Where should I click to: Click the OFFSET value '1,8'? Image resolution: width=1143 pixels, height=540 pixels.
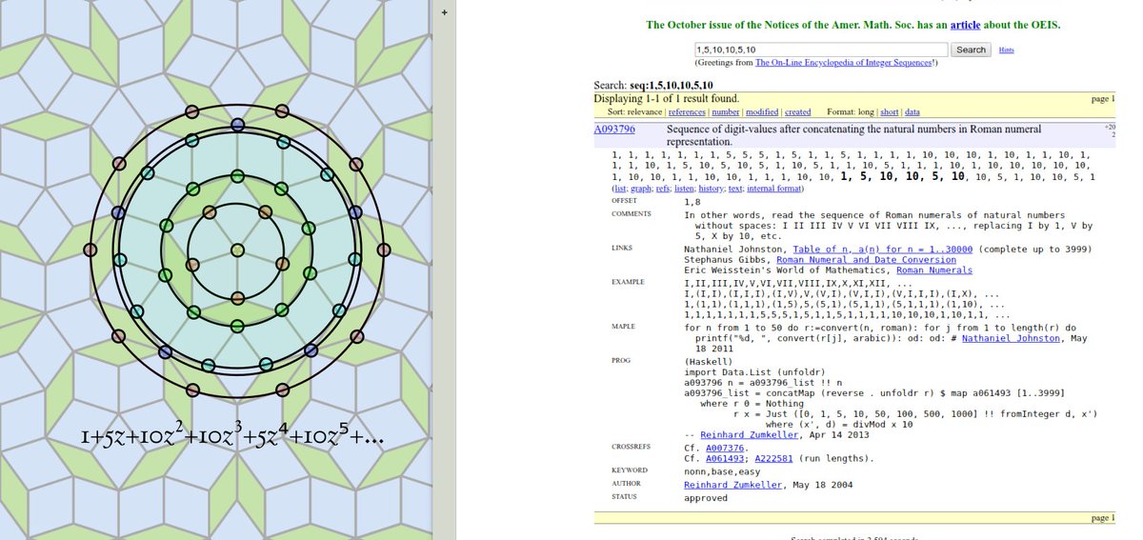pos(693,202)
